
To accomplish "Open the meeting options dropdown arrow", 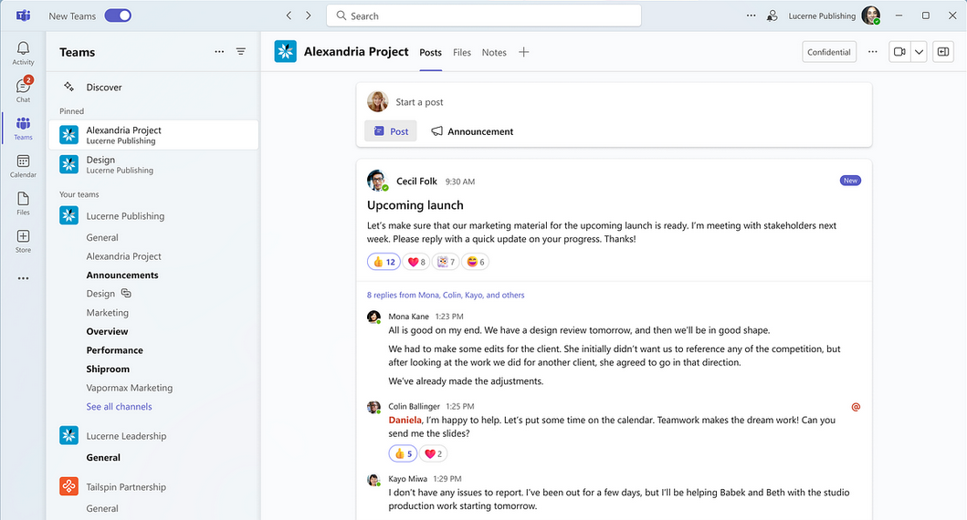I will point(920,52).
